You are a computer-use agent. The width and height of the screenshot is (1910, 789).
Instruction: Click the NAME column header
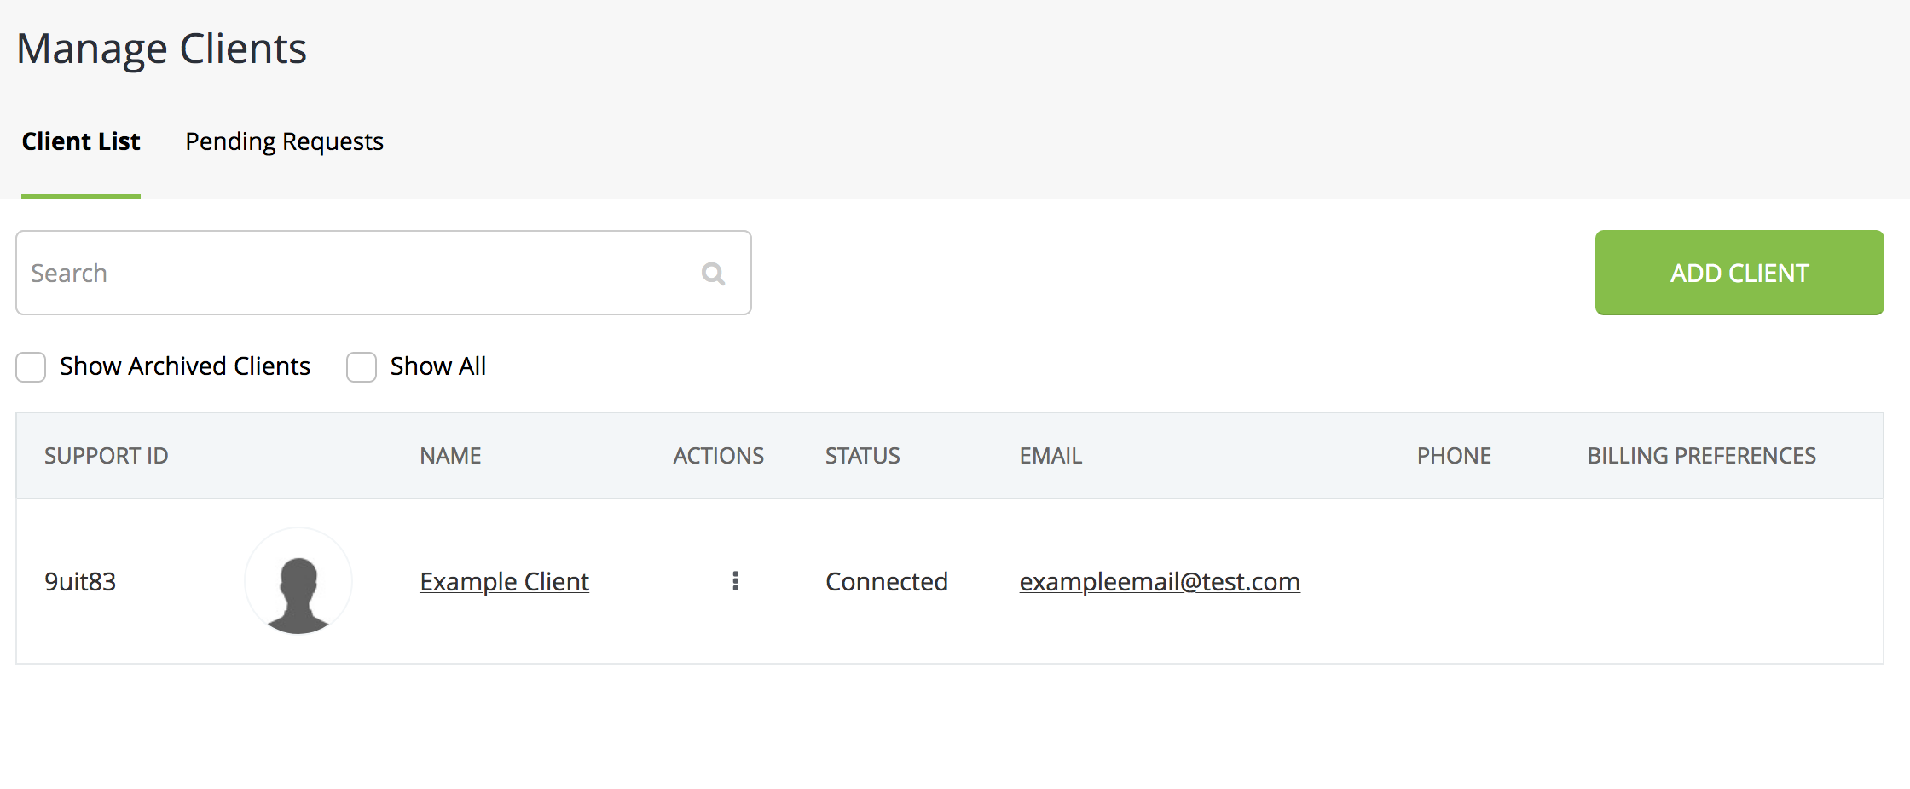[x=450, y=456]
